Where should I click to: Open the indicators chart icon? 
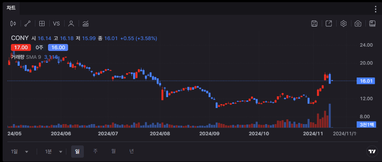tap(86, 24)
